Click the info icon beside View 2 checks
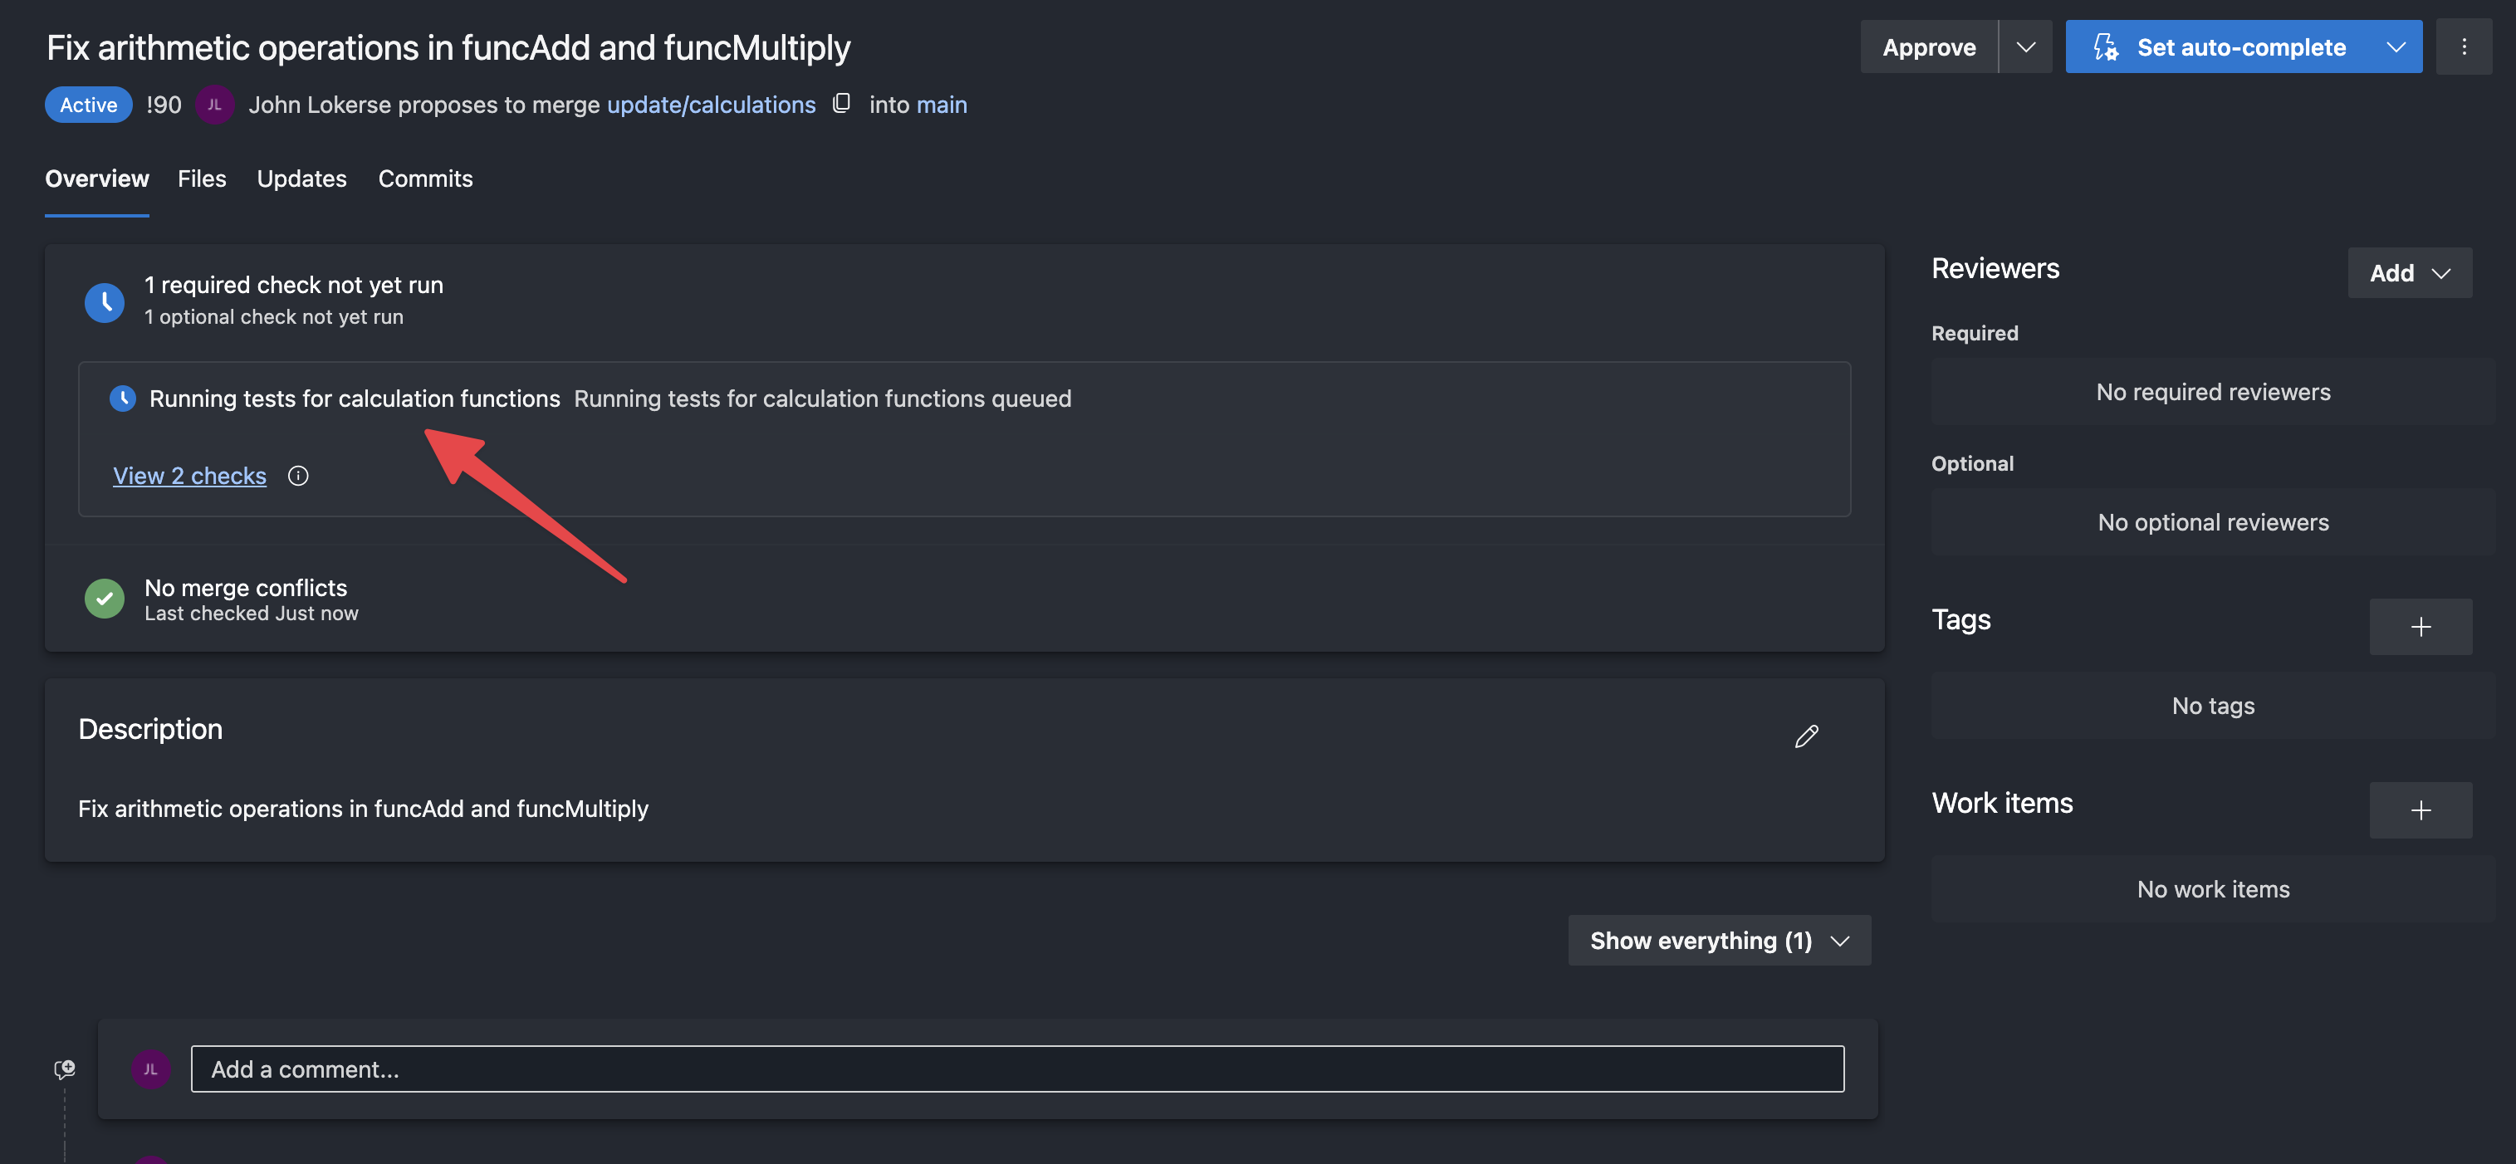2516x1164 pixels. pyautogui.click(x=298, y=476)
